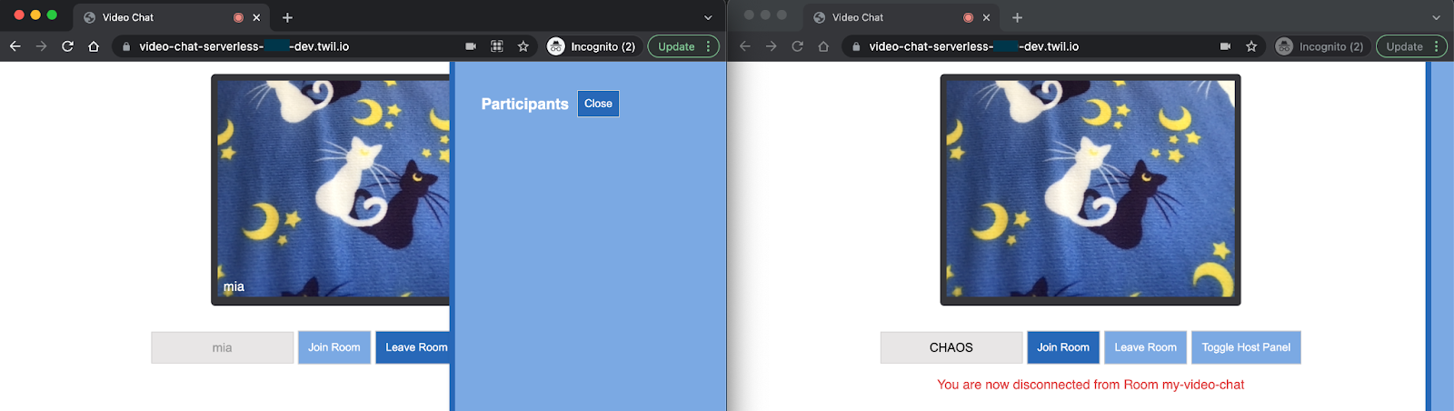Click the forward arrow in left browser window

click(x=41, y=46)
